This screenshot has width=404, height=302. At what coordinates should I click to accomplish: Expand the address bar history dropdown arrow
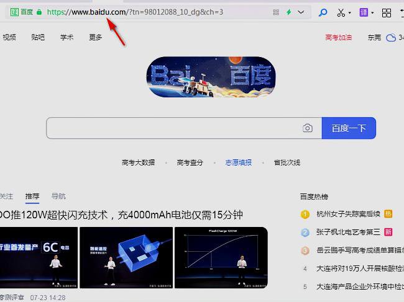[x=301, y=12]
